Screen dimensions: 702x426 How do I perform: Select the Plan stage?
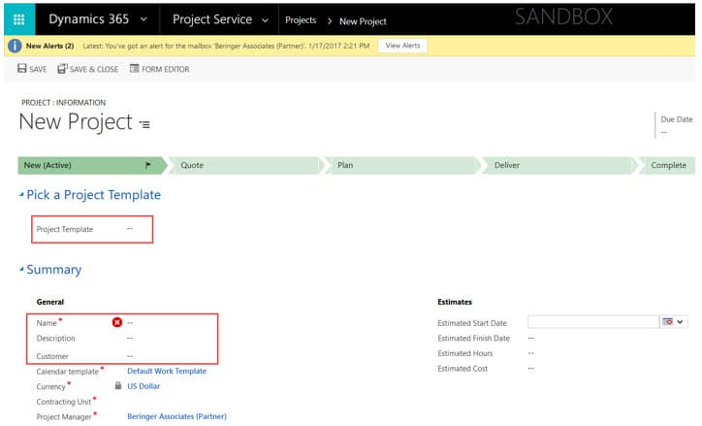coord(401,165)
